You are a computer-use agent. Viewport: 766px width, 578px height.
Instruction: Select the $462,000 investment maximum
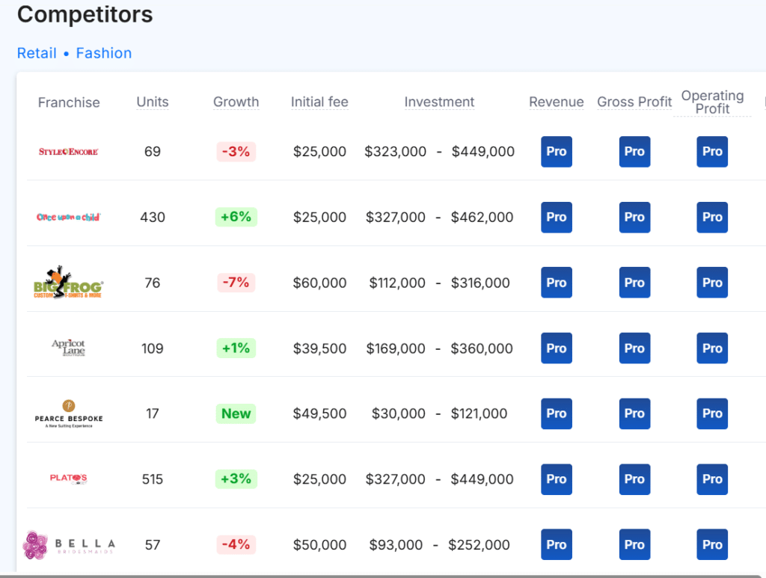click(482, 218)
